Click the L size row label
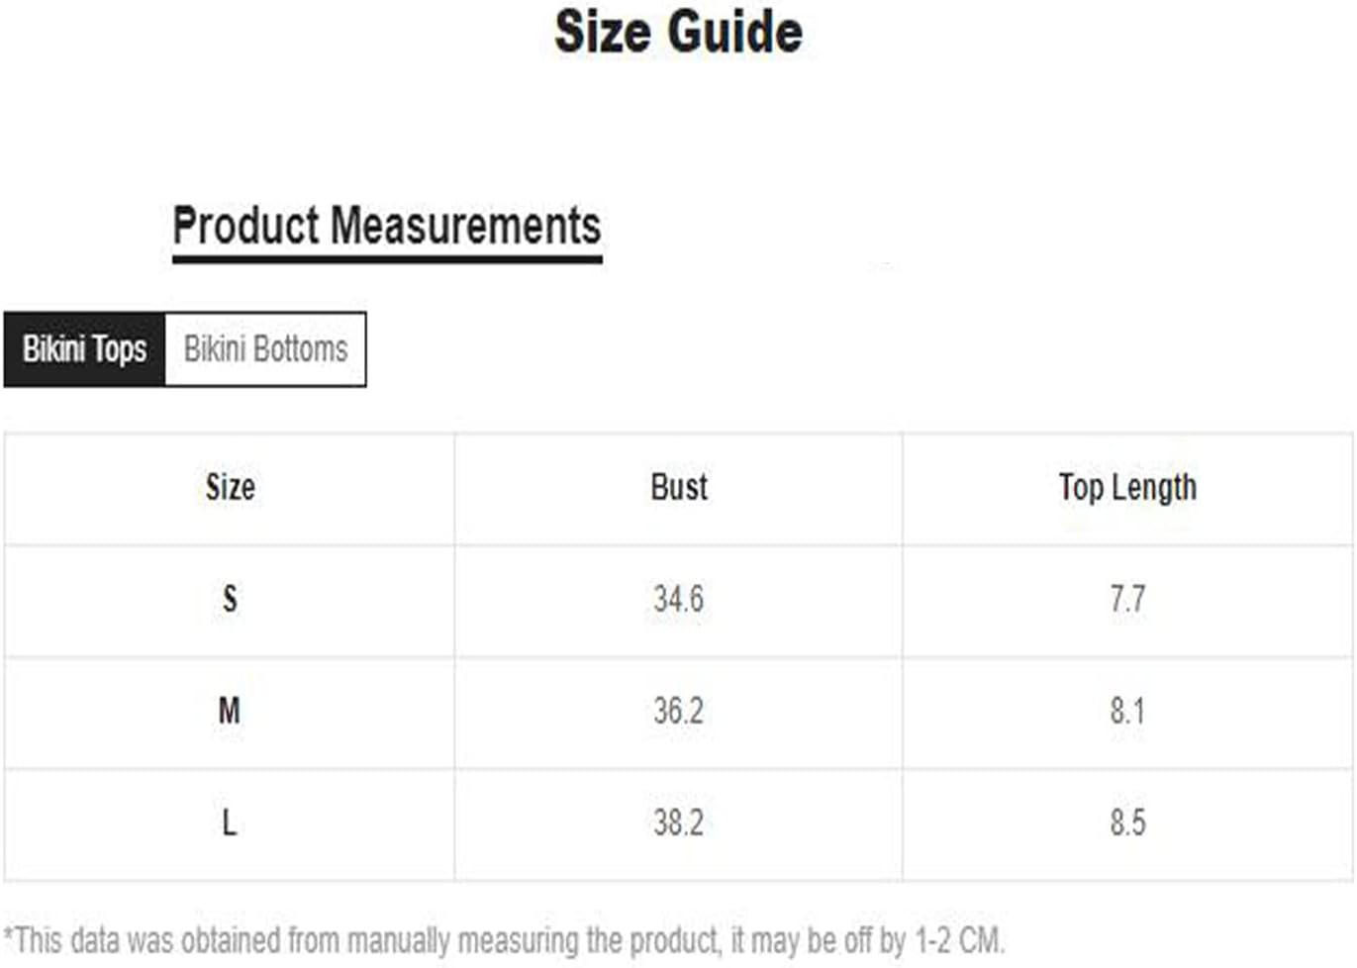Viewport: 1357px width, 968px height. pos(230,823)
